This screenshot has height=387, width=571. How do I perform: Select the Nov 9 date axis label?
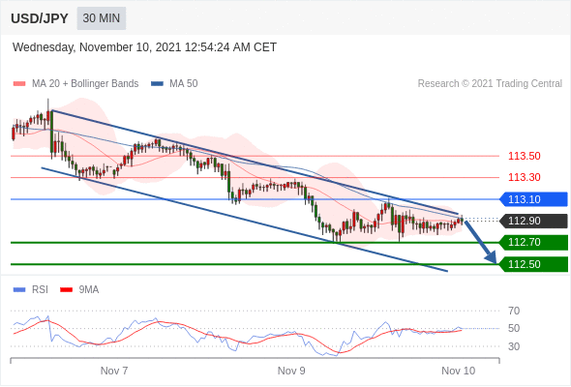tap(291, 371)
